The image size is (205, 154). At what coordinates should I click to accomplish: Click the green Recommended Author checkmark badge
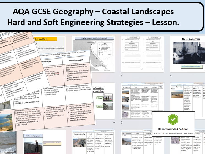173,119
